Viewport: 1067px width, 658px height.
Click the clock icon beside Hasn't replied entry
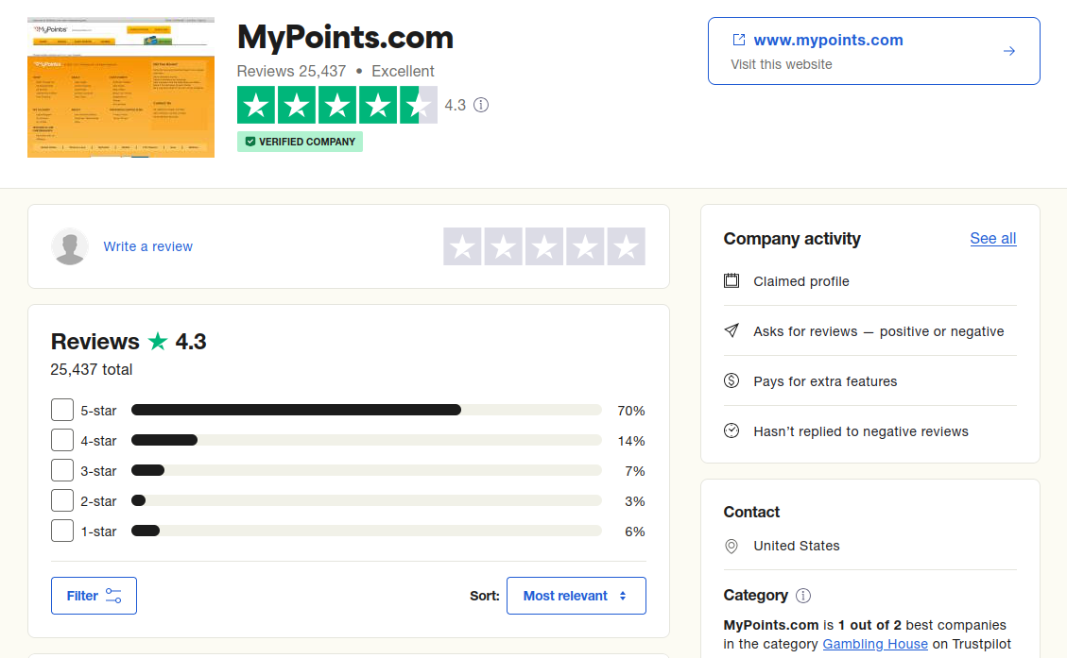coord(731,430)
